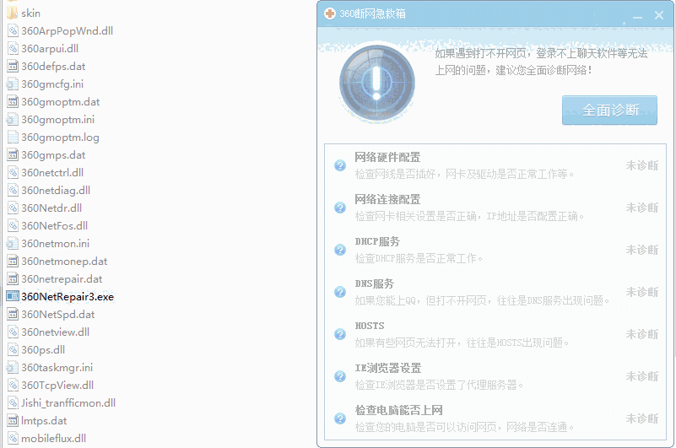Select the 网络硬件配置 heading

[x=387, y=157]
